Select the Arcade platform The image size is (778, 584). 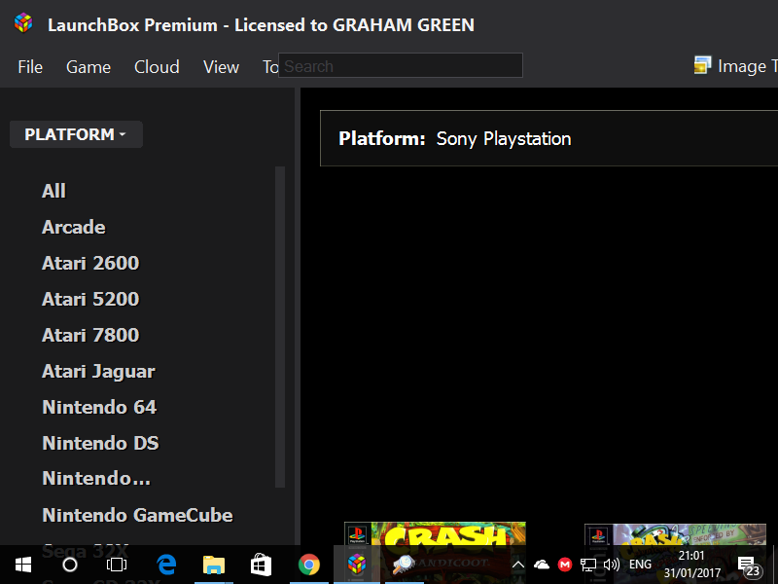(74, 227)
